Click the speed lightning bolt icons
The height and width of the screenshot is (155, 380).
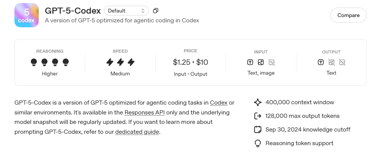coord(120,62)
